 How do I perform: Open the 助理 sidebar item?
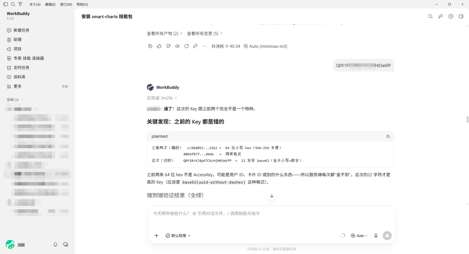click(x=37, y=40)
